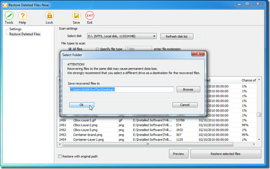
Task: Click vertical scrollbar up arrow in file list
Action: pyautogui.click(x=259, y=80)
